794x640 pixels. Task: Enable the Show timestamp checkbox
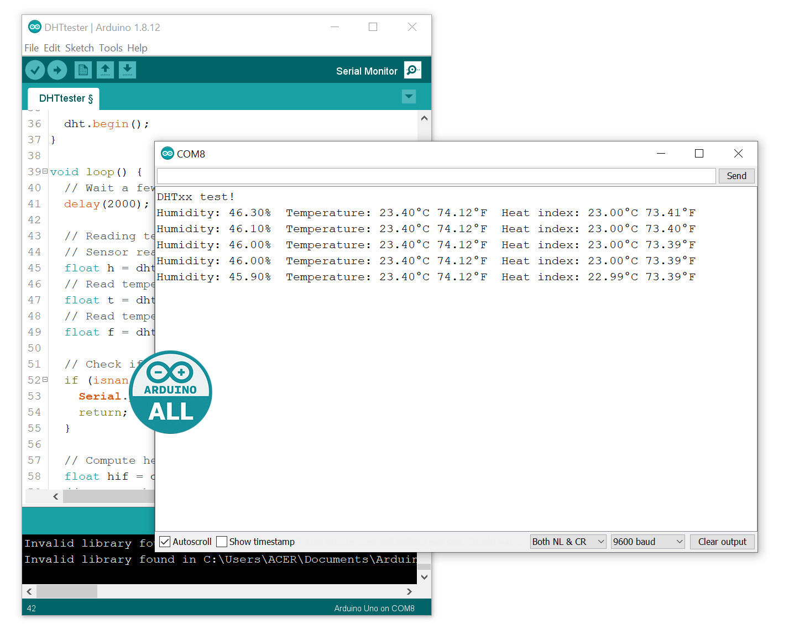[222, 542]
